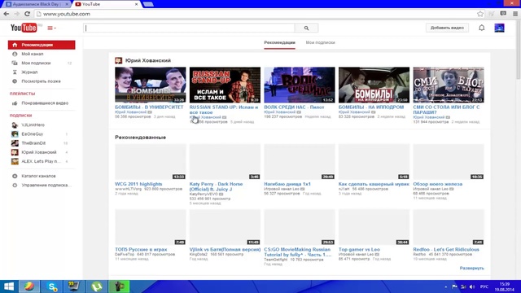The image size is (521, 293).
Task: Open uTorrent from the taskbar
Action: tap(97, 286)
